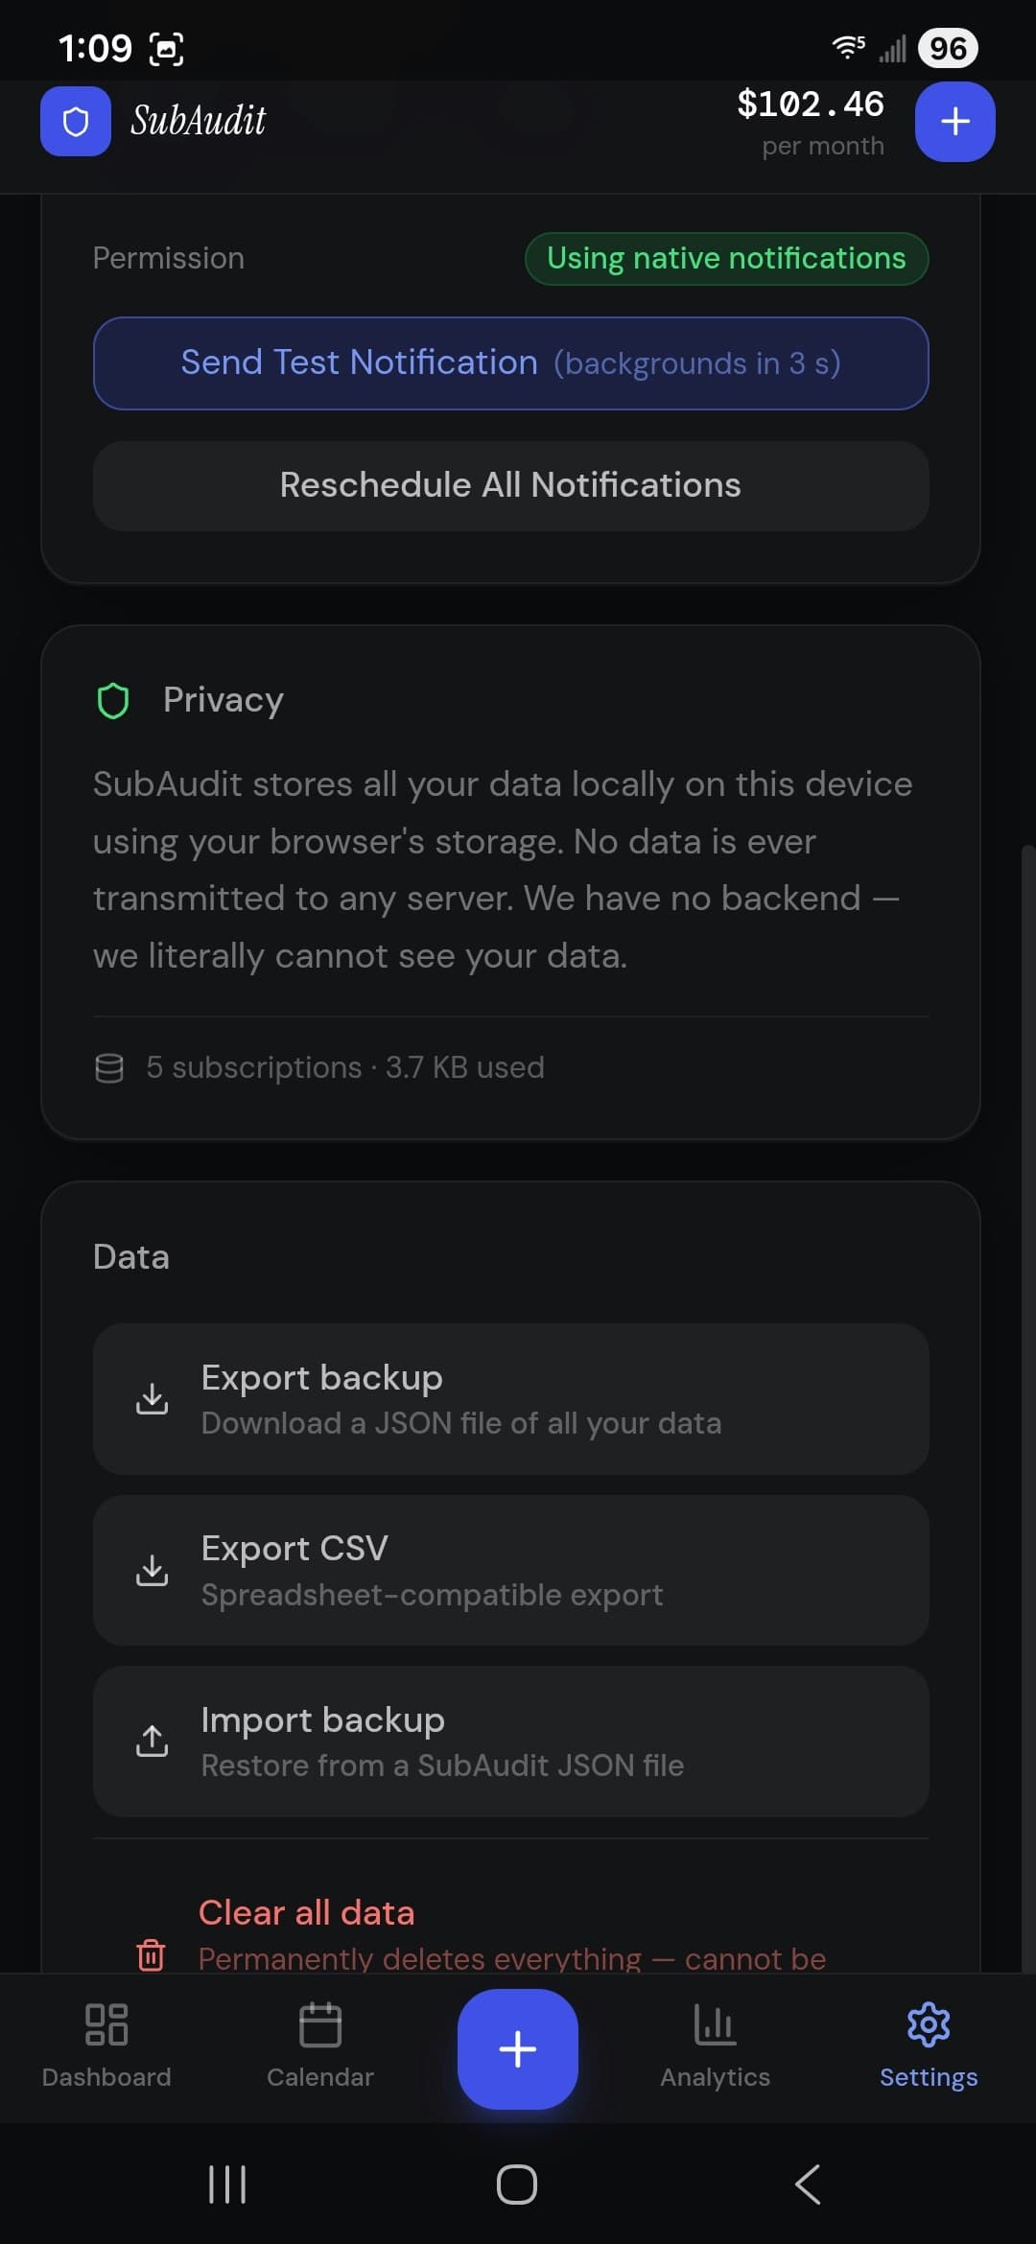This screenshot has width=1036, height=2244.
Task: Tap the Export backup download icon
Action: click(x=153, y=1400)
